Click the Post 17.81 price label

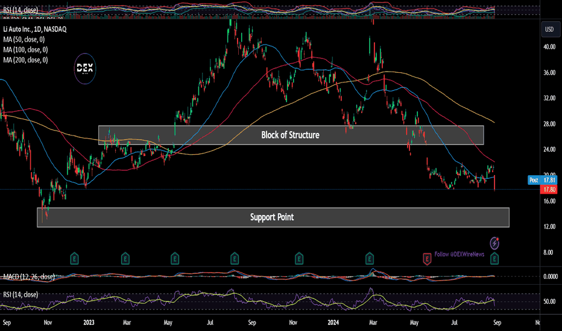(x=542, y=180)
